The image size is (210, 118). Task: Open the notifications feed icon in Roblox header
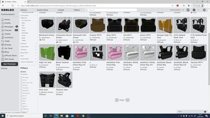(x=188, y=10)
